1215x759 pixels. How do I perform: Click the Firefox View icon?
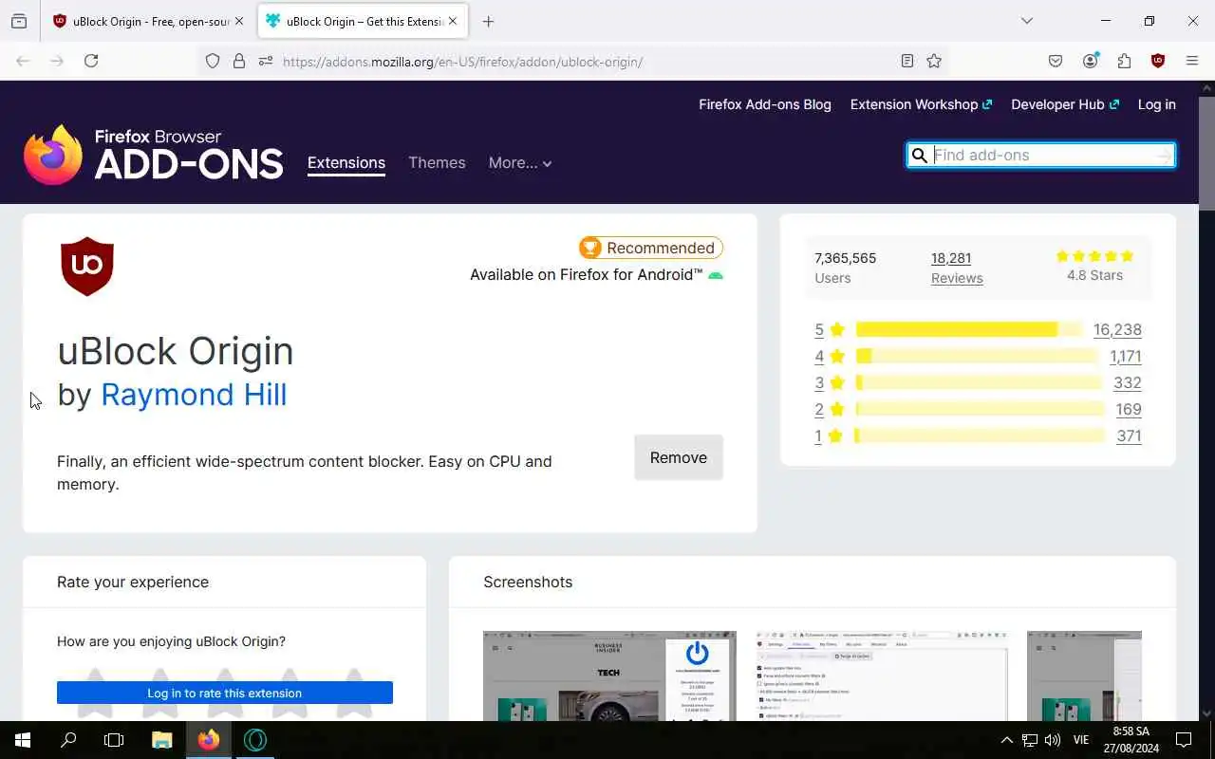click(19, 21)
